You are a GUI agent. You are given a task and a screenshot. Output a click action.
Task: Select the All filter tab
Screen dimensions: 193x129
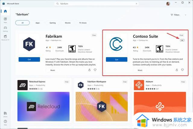[23, 23]
